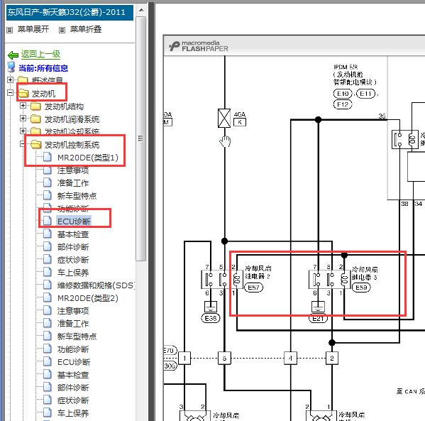Viewport: 425px width, 421px height.
Task: Click the IPDM E/R module label
Action: [355, 75]
